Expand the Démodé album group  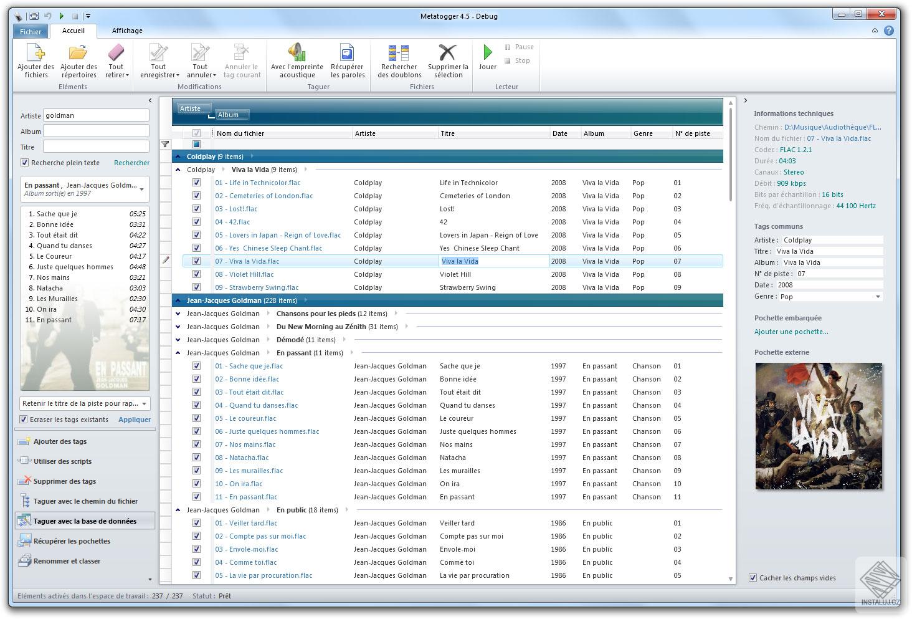178,340
